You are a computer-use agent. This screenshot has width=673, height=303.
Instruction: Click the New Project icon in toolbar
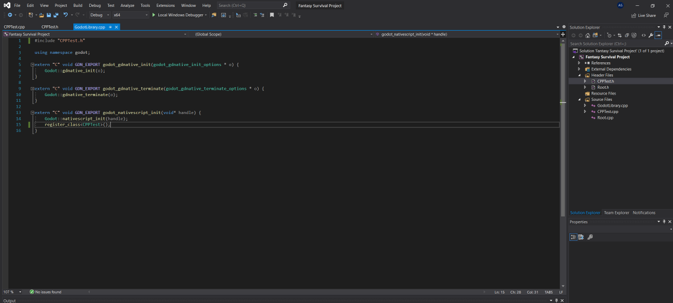(30, 15)
